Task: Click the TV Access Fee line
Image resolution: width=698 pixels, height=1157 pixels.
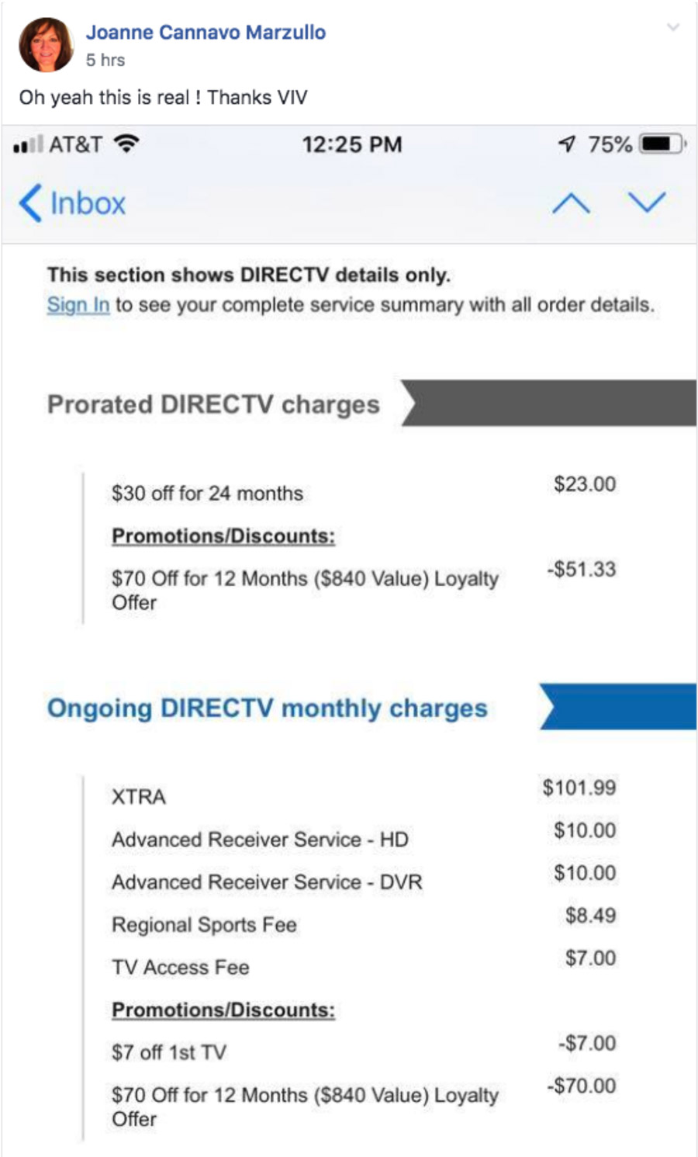Action: pyautogui.click(x=181, y=968)
